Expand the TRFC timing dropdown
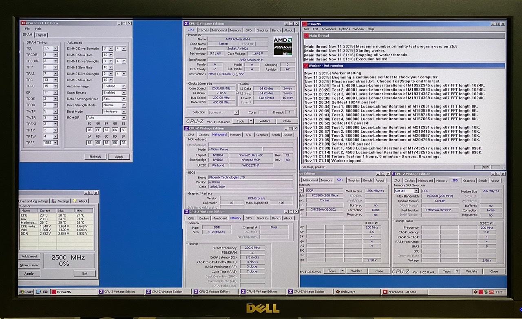Screen dimensions: 522x319 [x=55, y=86]
